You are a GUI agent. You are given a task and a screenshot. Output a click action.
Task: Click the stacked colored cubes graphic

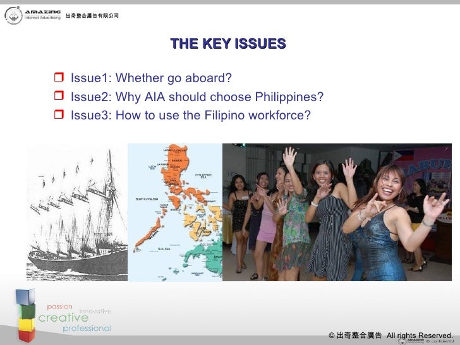(25, 315)
